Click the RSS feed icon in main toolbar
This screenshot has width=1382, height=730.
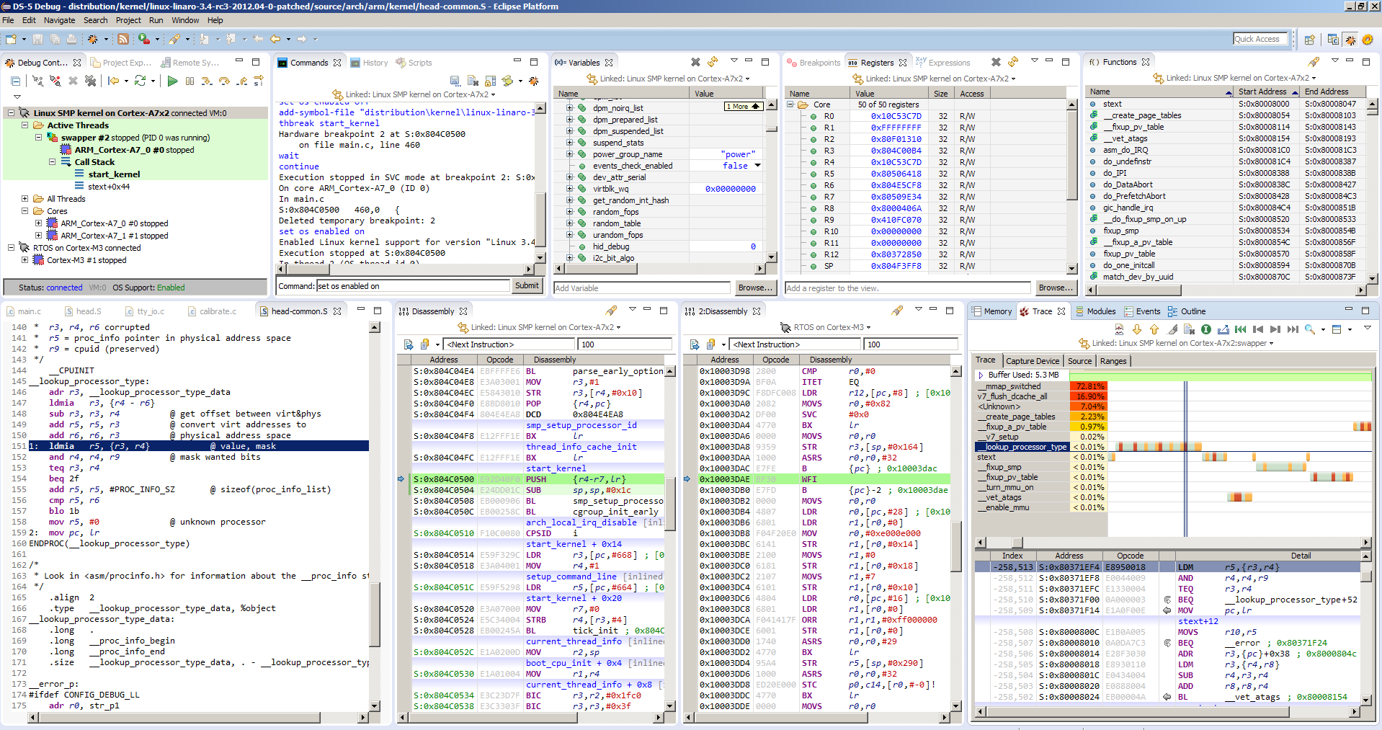tap(123, 39)
